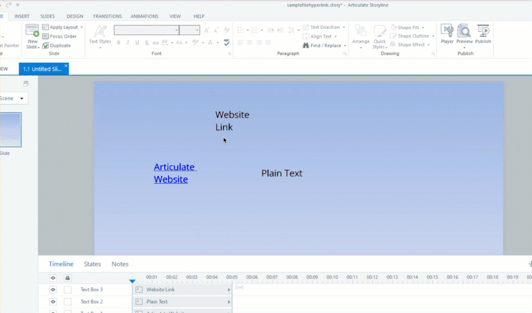Click the Articulate Website hyperlink text
Screen dimensions: 532x313
(x=175, y=173)
